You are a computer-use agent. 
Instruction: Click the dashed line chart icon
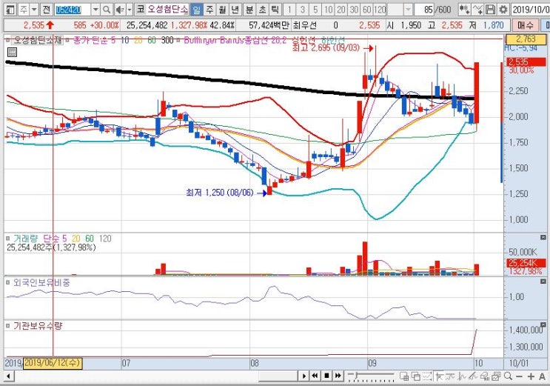(427, 376)
